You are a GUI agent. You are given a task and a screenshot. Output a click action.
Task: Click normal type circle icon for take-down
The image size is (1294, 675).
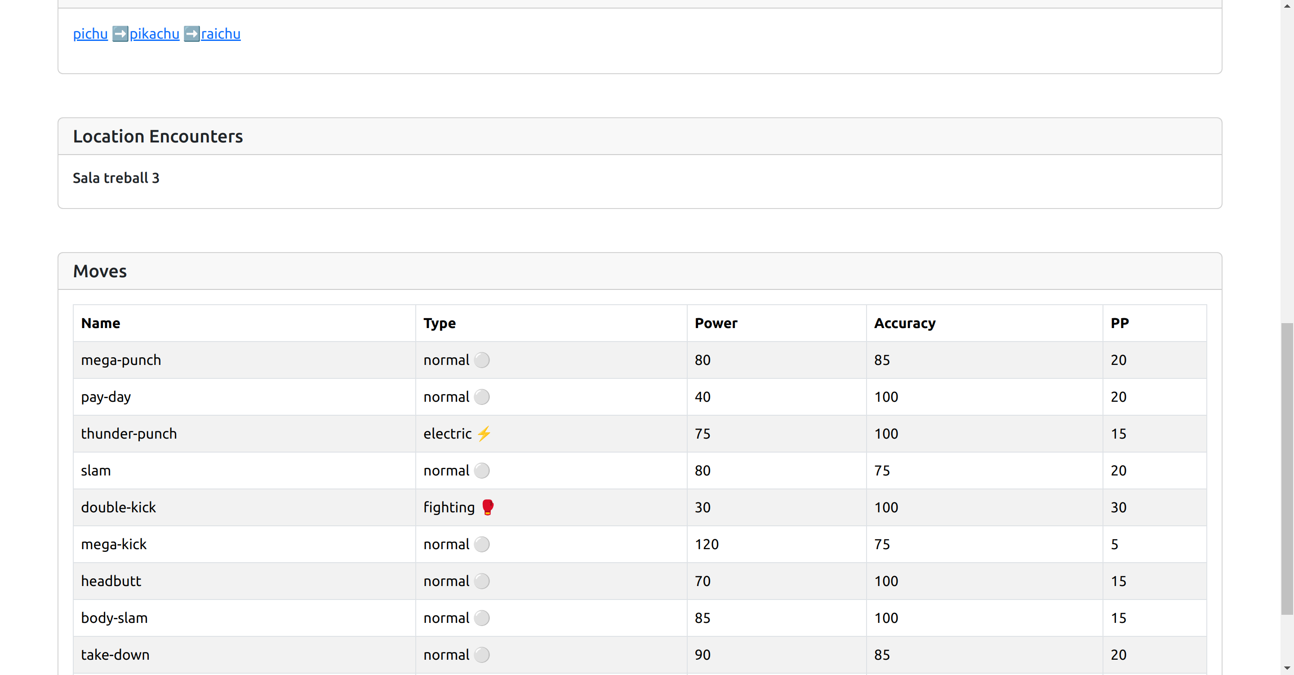tap(481, 654)
